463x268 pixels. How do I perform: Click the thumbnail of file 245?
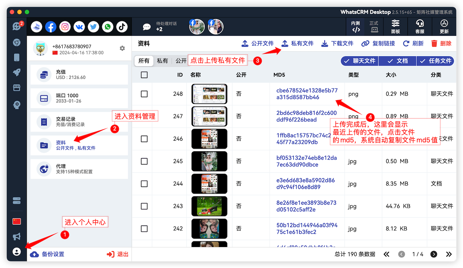pos(209,161)
